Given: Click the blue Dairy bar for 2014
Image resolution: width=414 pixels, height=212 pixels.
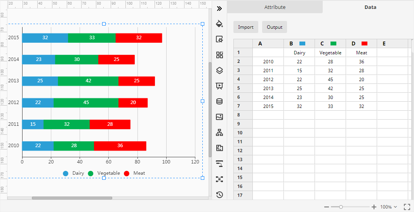Looking at the screenshot, I should click(x=38, y=59).
